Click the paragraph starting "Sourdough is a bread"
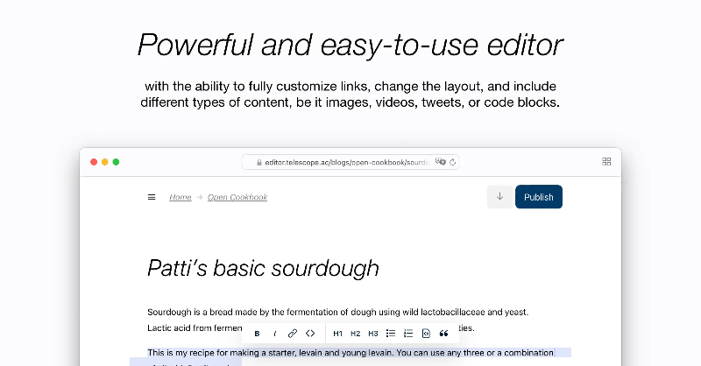 337,312
